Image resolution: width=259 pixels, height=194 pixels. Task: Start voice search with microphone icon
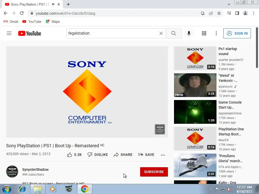tap(189, 33)
